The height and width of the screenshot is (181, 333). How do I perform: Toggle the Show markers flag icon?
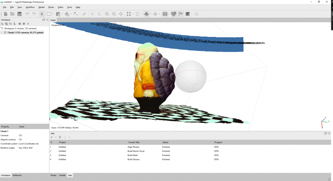(x=181, y=14)
